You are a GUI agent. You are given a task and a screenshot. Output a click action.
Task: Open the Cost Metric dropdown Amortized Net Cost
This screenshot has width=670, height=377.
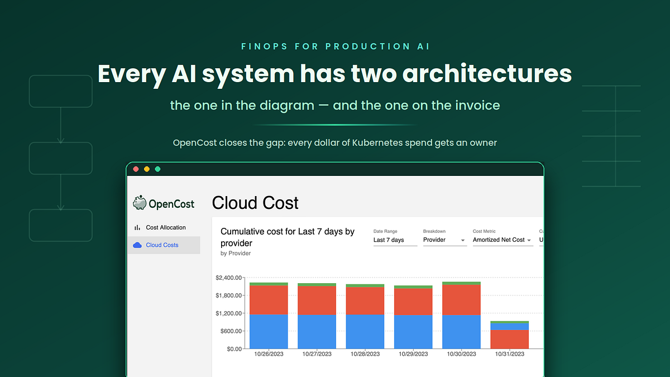(x=502, y=240)
